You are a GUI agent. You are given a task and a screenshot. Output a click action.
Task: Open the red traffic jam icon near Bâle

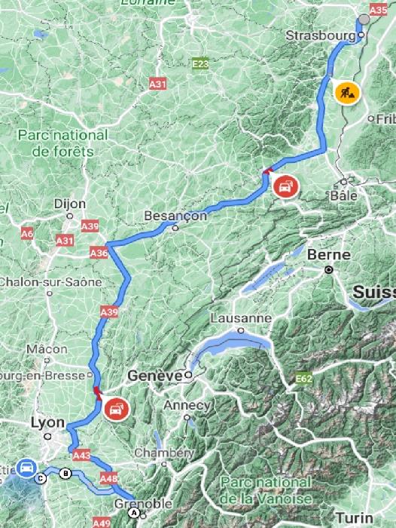(286, 187)
